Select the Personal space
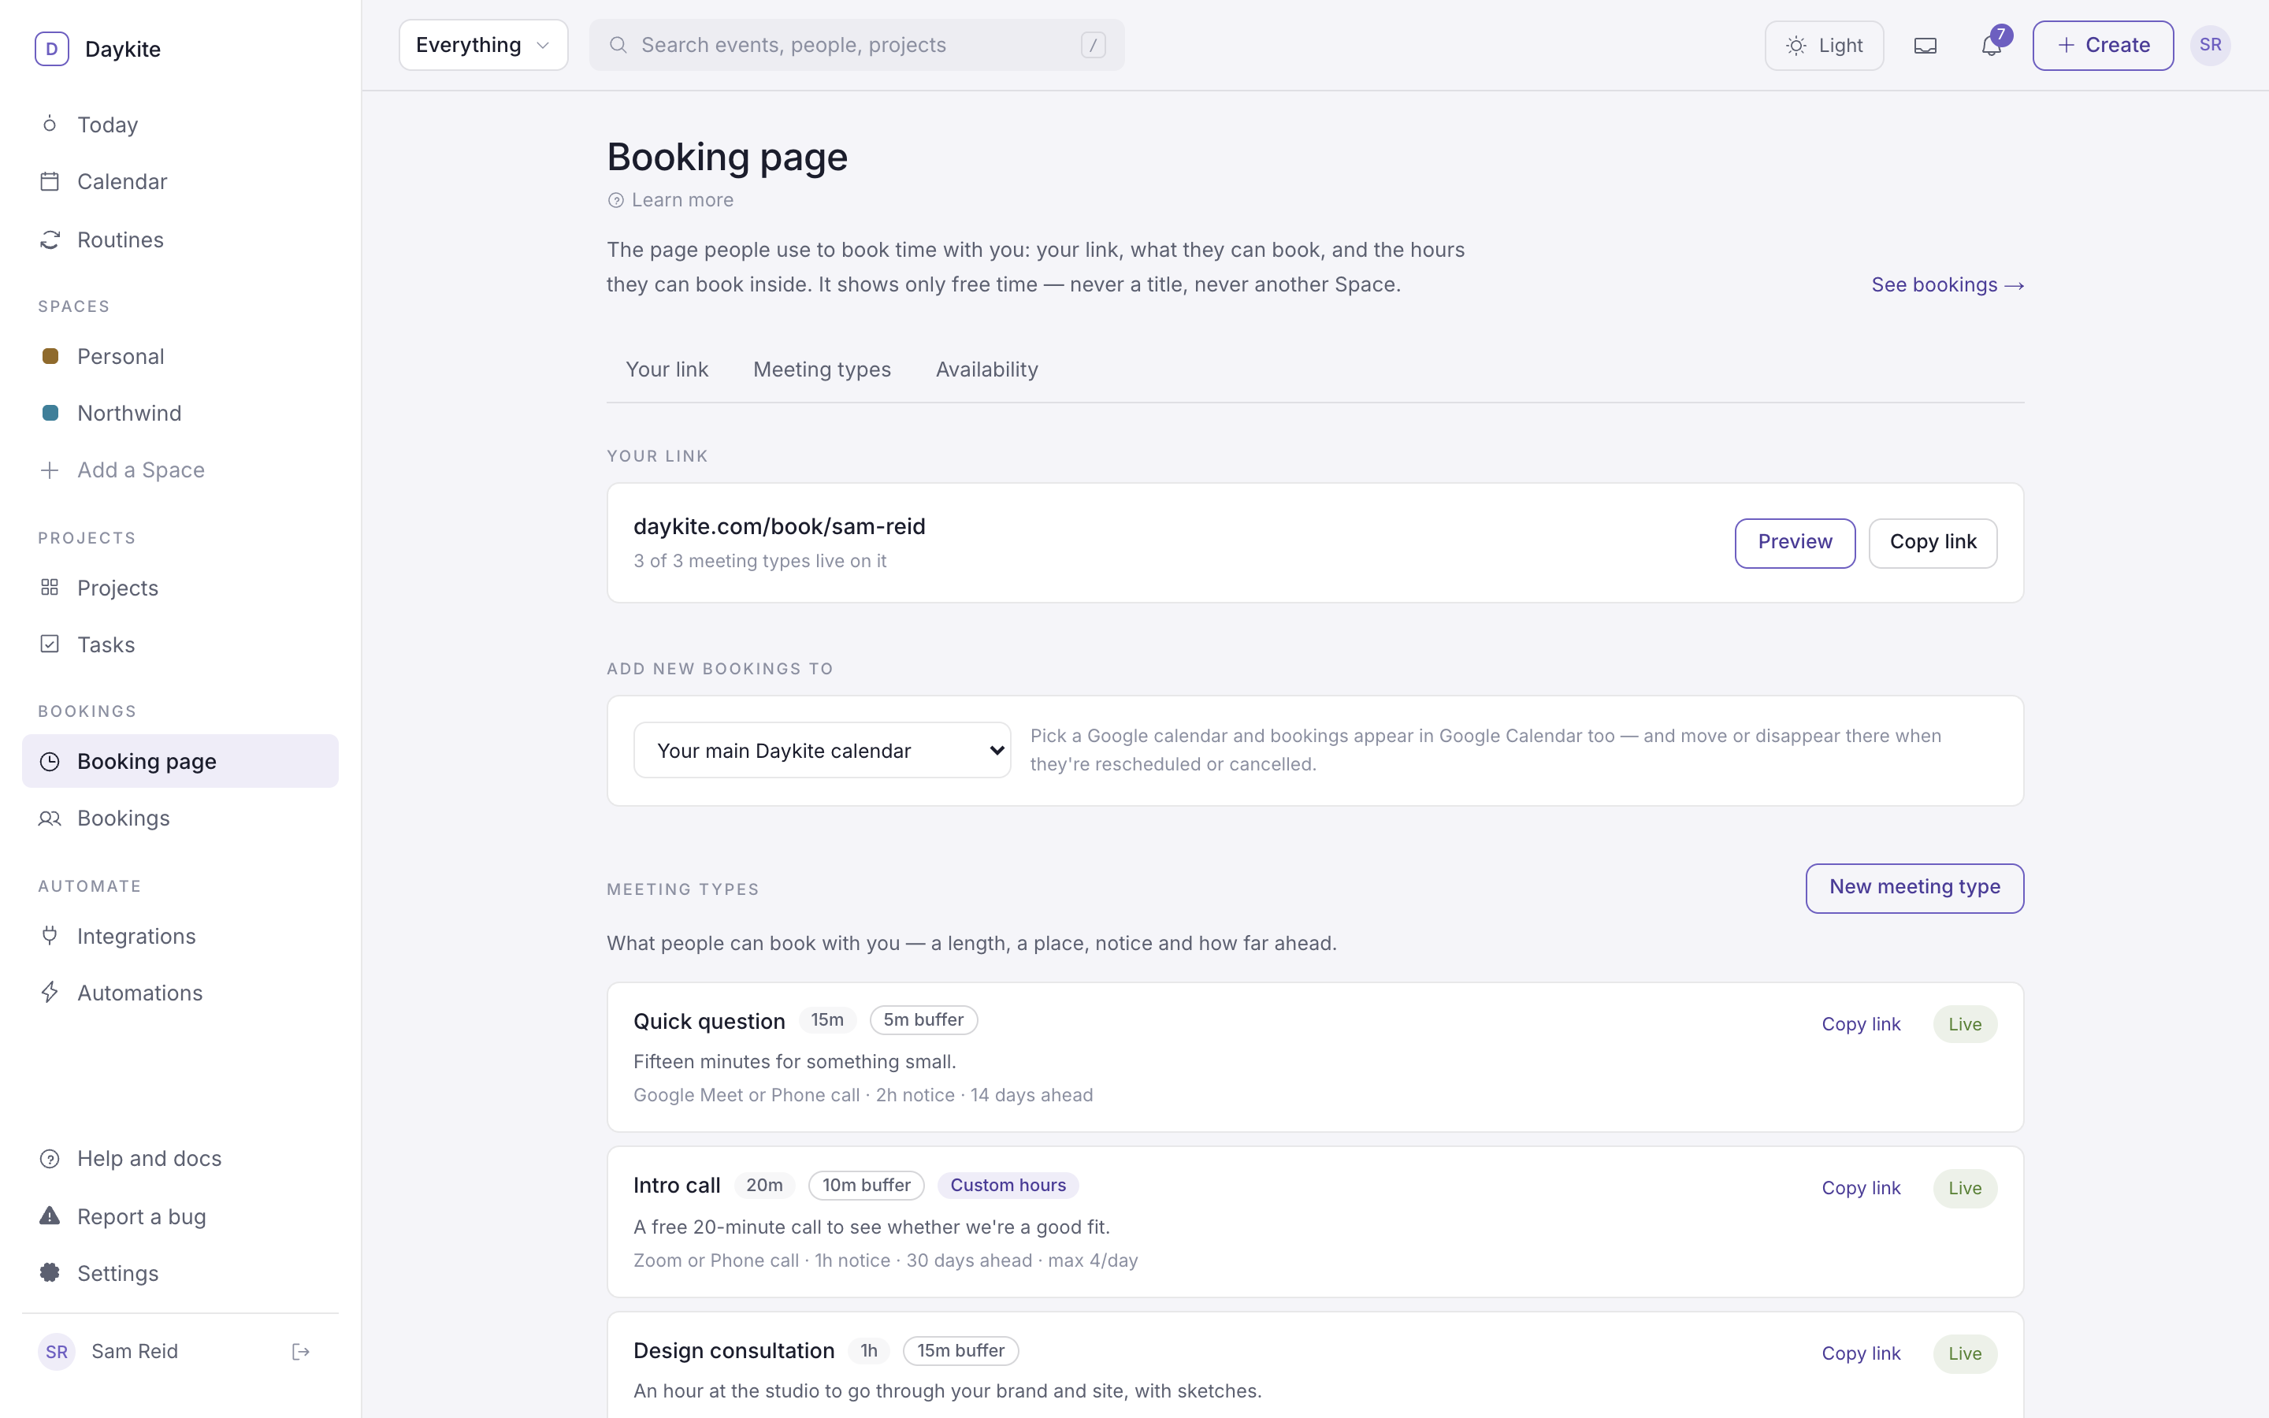Screen dimensions: 2269x1418 [x=180, y=356]
